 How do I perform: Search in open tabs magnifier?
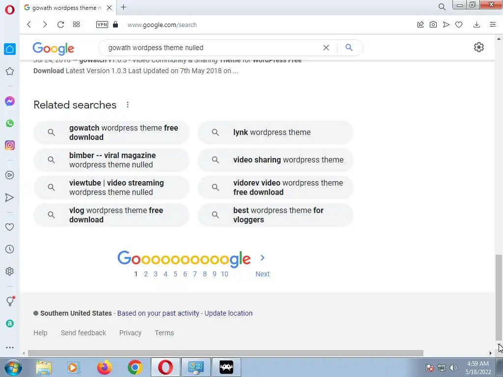pyautogui.click(x=442, y=7)
